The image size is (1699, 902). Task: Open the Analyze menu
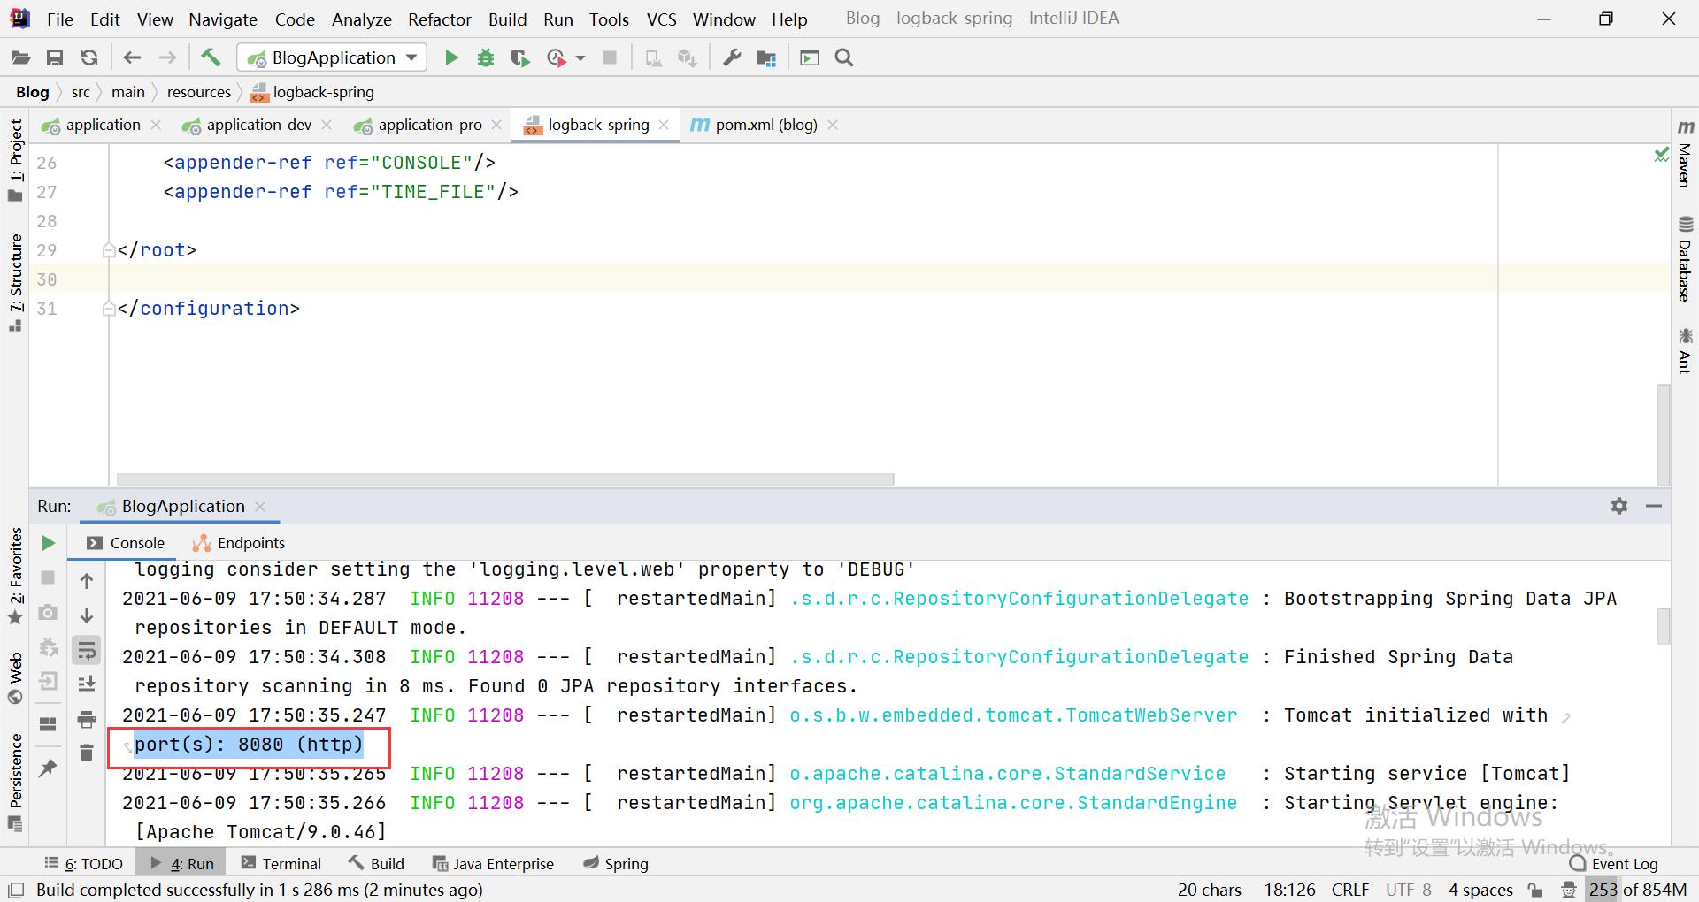coord(362,19)
